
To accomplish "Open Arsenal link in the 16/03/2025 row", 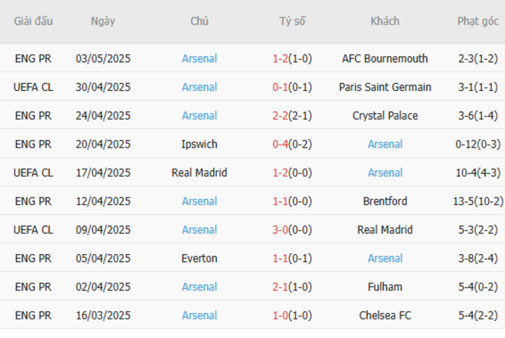I will point(200,315).
